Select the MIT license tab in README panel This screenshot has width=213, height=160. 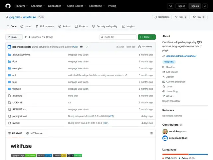34,133
